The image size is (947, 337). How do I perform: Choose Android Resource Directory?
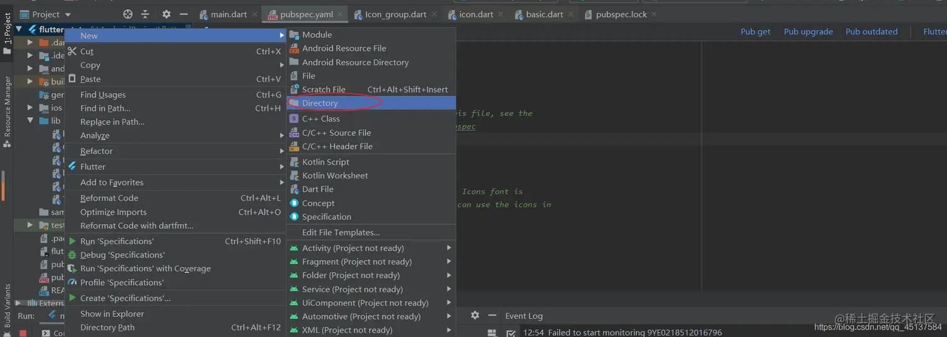click(371, 62)
